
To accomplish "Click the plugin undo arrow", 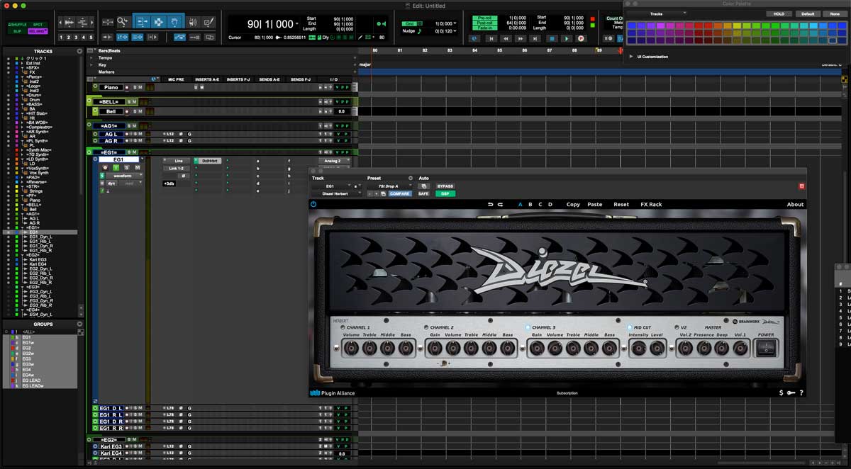I will pos(490,204).
